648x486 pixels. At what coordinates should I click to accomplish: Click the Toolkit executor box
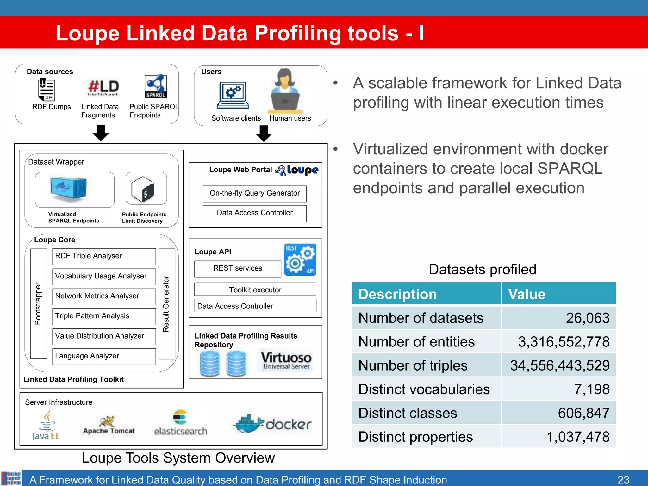pos(255,290)
